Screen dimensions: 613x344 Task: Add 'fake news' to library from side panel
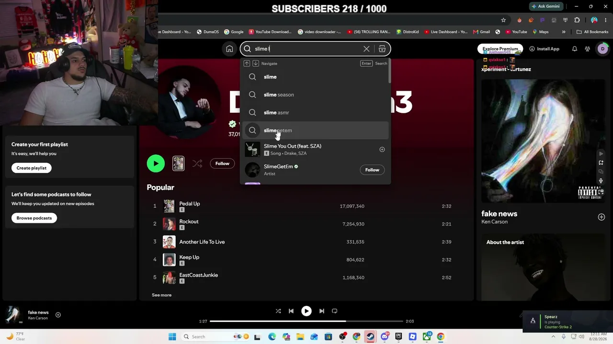click(x=602, y=217)
